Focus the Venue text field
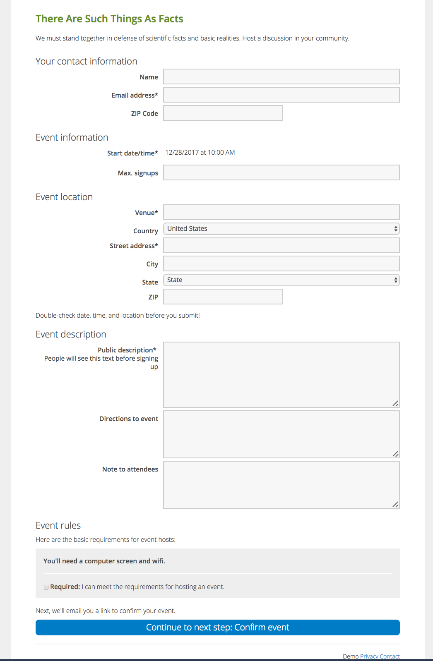 pyautogui.click(x=281, y=212)
